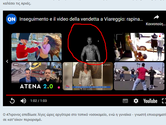
Task: Show previous suggested videos
Action: click(7, 61)
